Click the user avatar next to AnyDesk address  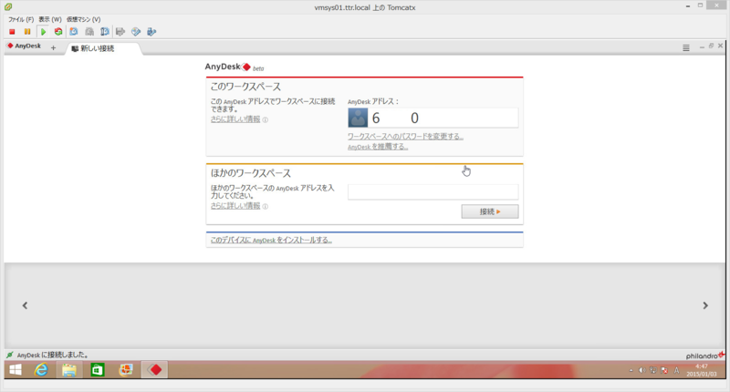tap(358, 118)
